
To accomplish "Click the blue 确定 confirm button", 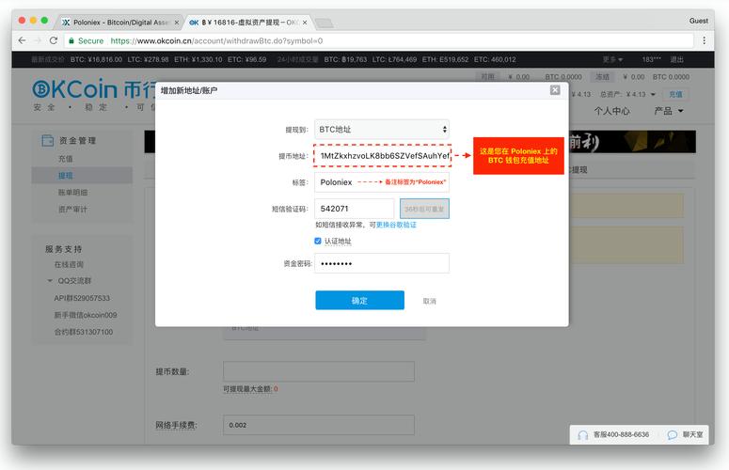I will [359, 301].
